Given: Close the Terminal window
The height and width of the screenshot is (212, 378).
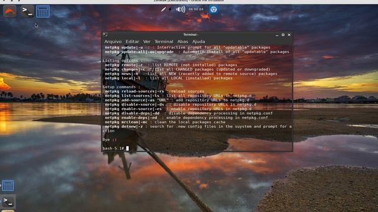Looking at the screenshot, I should coord(289,35).
